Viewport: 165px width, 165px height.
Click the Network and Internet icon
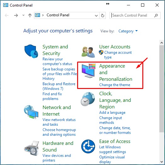point(31,112)
